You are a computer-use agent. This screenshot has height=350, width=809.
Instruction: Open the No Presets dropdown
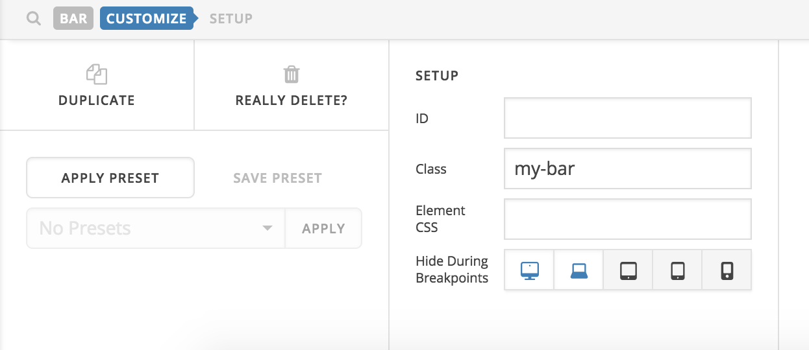156,228
